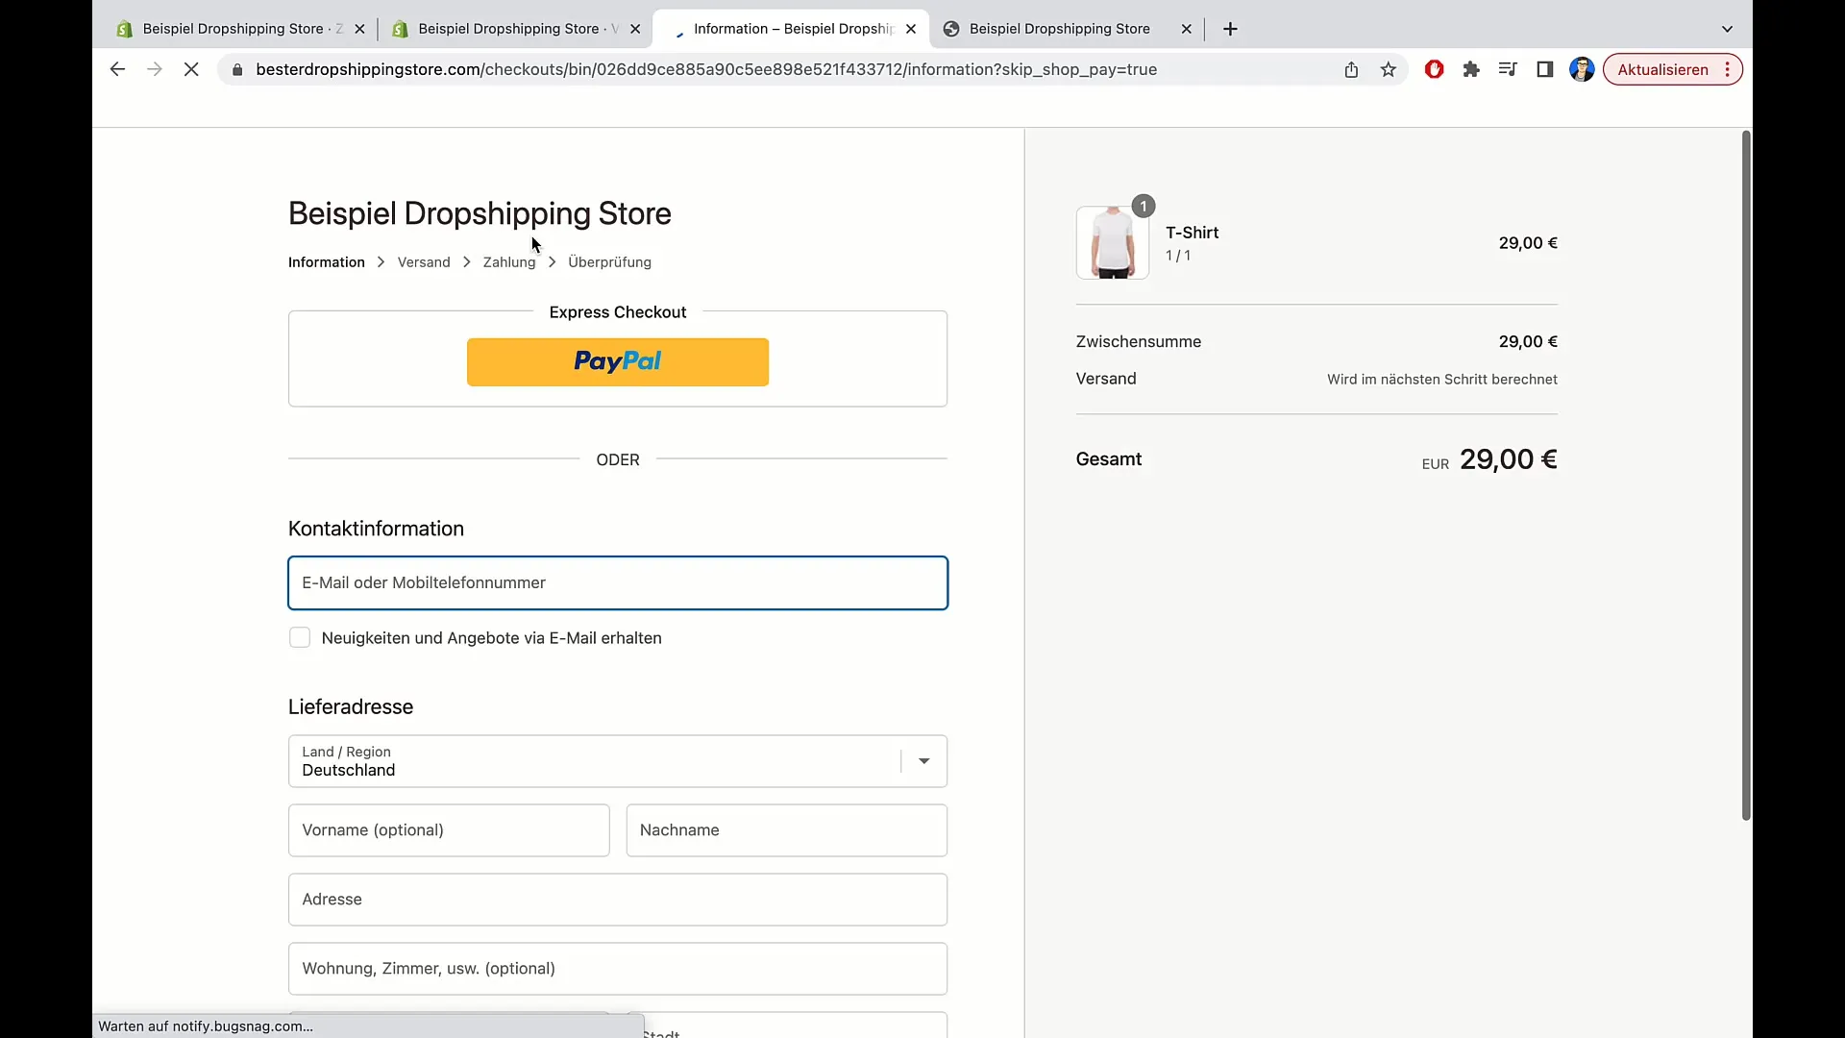Click 'Wird im nächsten Schritt berechnet' text
Screen dimensions: 1845x1038
(1442, 380)
